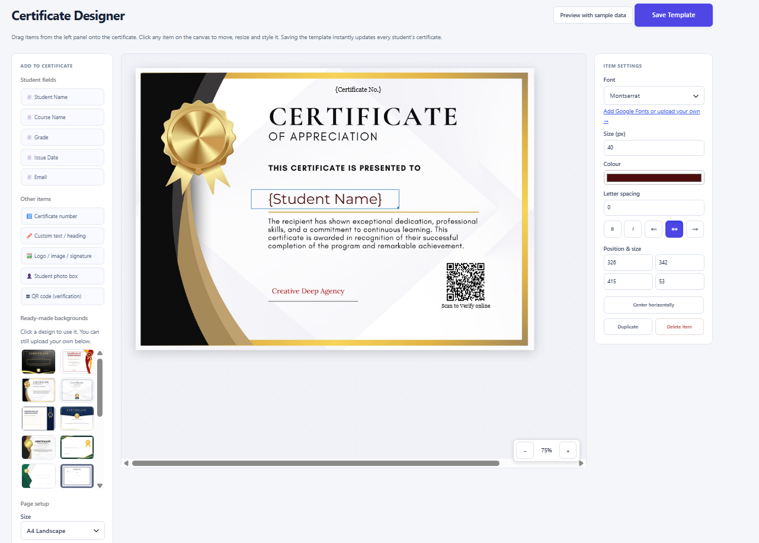Choose the navy blue header certificate background

pyautogui.click(x=77, y=418)
